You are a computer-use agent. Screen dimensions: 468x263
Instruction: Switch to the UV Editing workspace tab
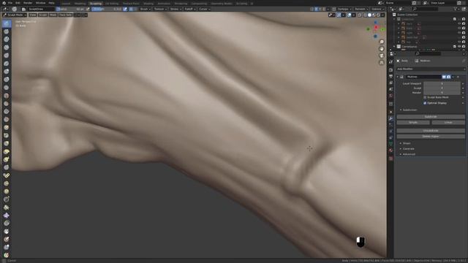(112, 4)
